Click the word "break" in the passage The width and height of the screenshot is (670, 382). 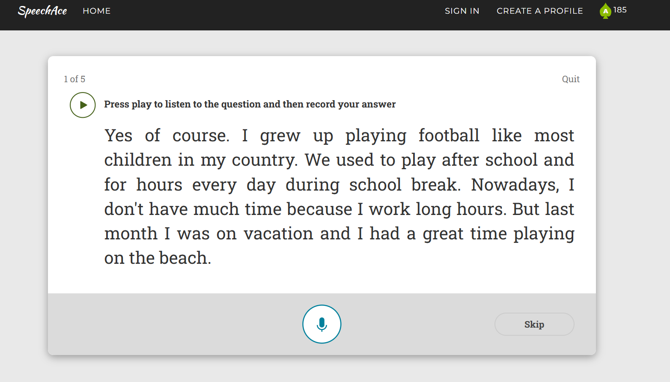tap(434, 185)
